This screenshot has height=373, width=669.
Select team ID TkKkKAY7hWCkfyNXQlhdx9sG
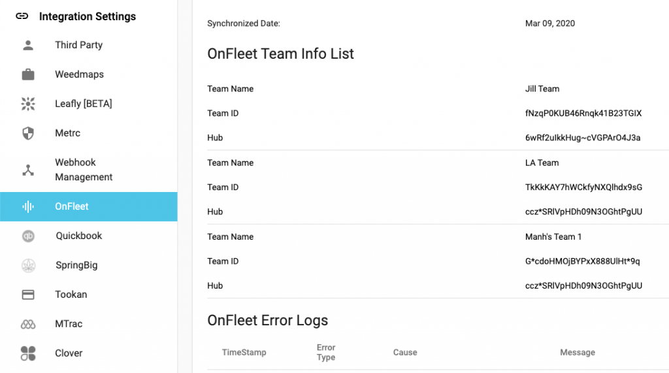[x=583, y=187]
